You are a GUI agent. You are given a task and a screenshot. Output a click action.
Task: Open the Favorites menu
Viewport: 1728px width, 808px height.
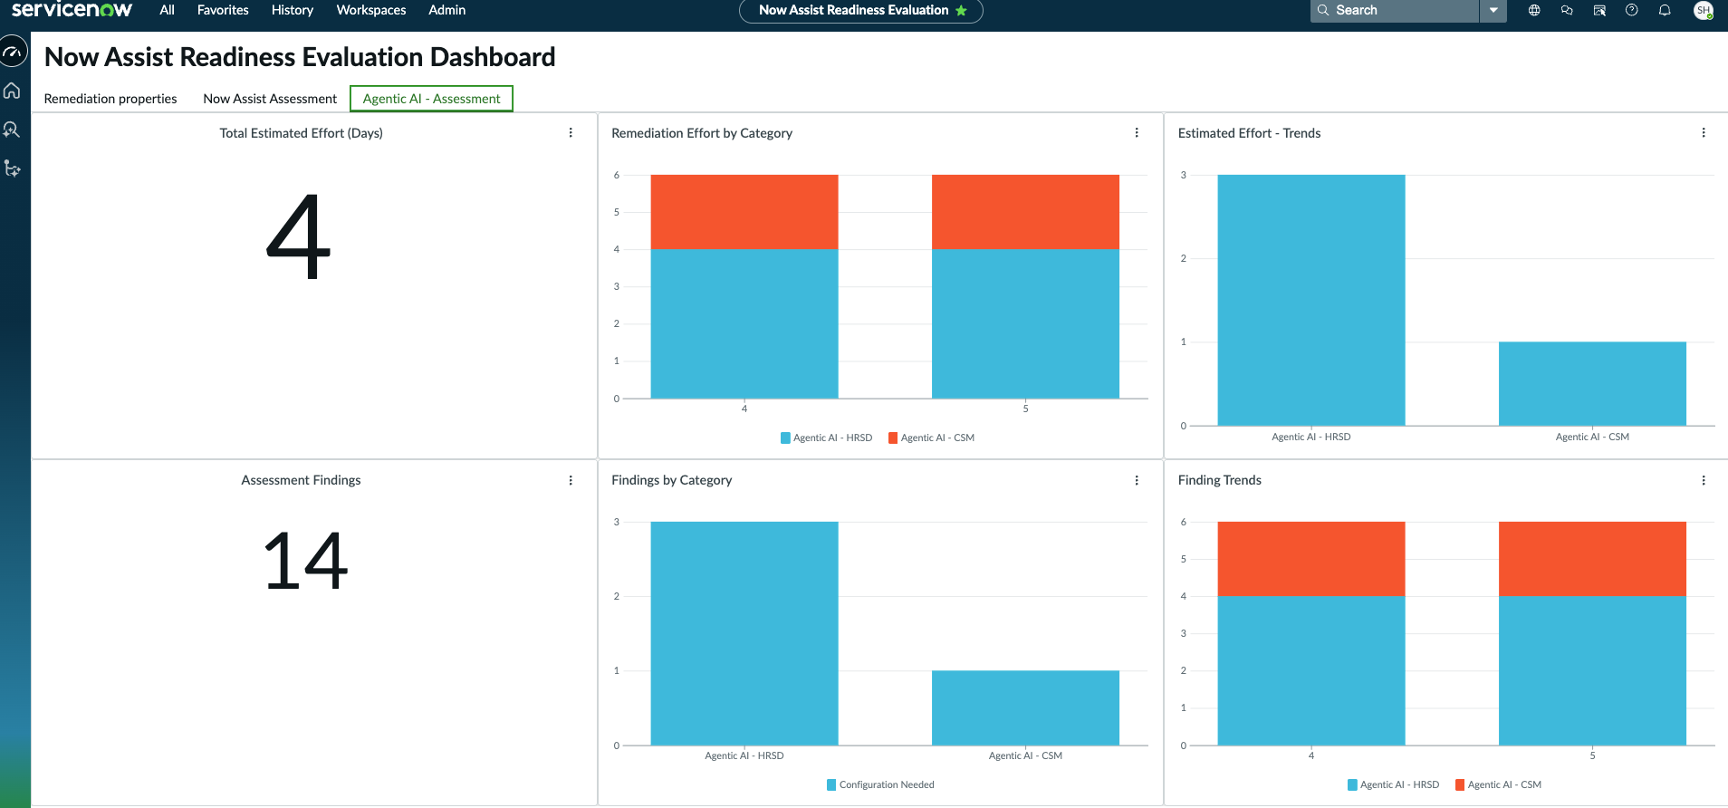pos(223,10)
